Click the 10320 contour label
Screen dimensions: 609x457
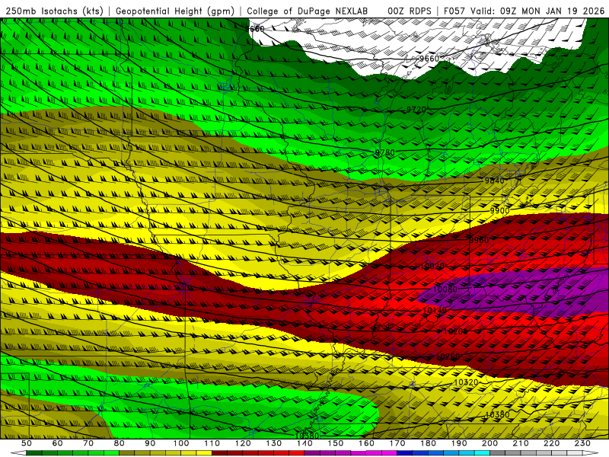(x=466, y=382)
